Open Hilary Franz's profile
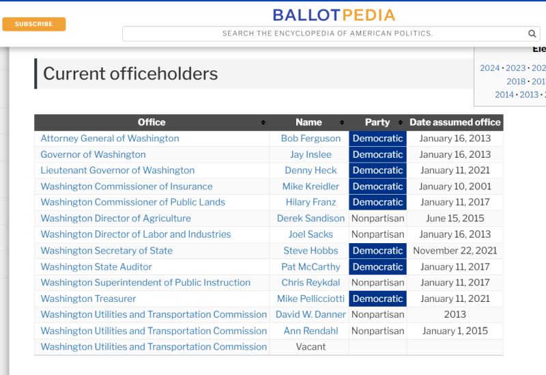The image size is (546, 375). [311, 202]
